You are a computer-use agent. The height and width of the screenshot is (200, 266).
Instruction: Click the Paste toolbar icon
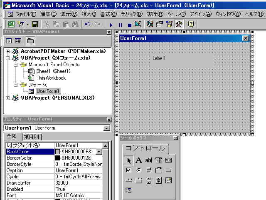(x=66, y=24)
